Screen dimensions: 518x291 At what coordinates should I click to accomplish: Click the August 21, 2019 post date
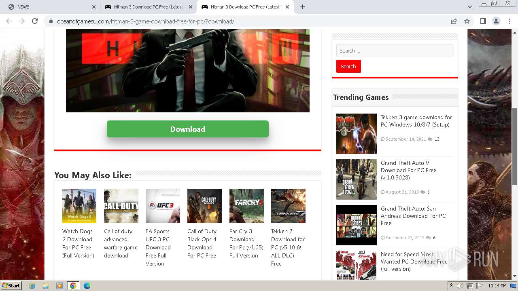point(402,192)
